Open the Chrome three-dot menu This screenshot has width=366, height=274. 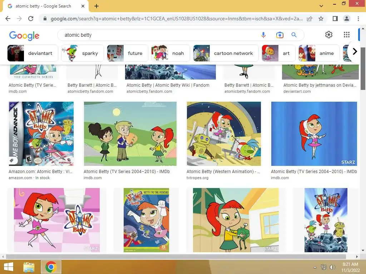point(358,19)
